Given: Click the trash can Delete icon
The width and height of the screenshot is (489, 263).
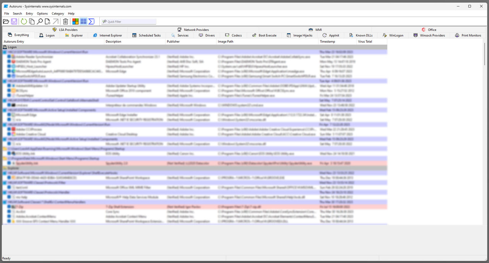Looking at the screenshot, I should click(66, 21).
